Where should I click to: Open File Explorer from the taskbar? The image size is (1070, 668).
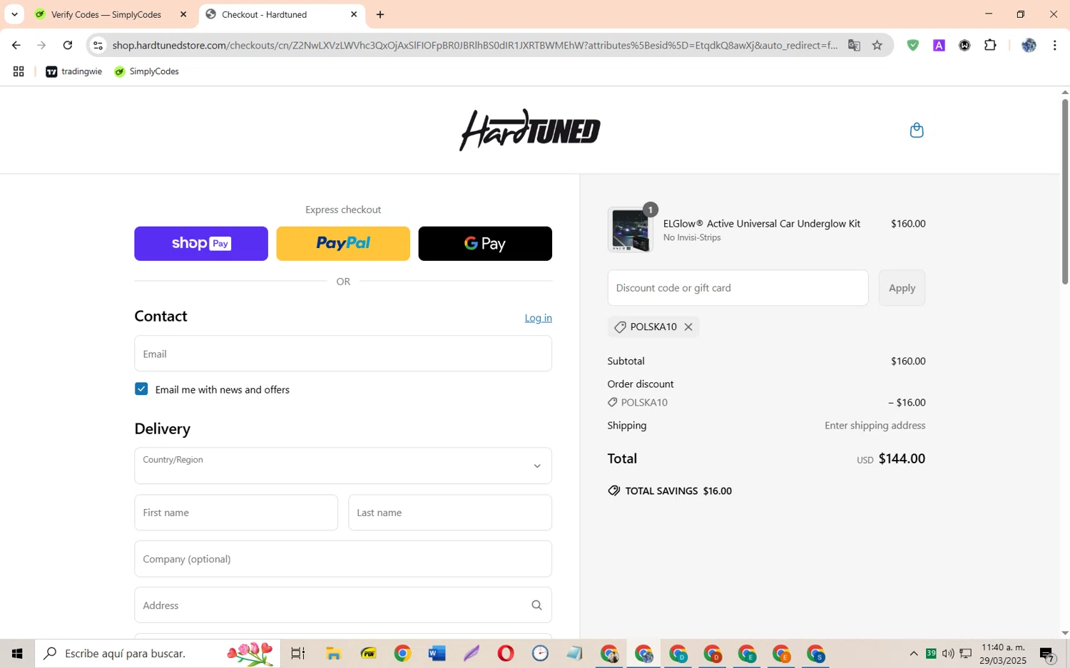pos(333,654)
